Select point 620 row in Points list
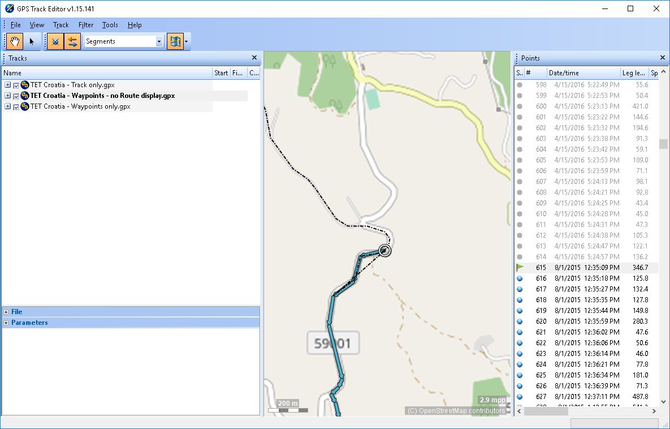Viewport: 670px width, 429px height. tap(582, 321)
